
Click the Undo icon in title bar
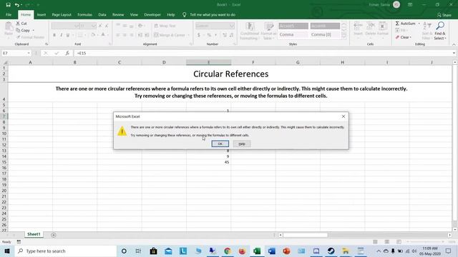coord(17,5)
